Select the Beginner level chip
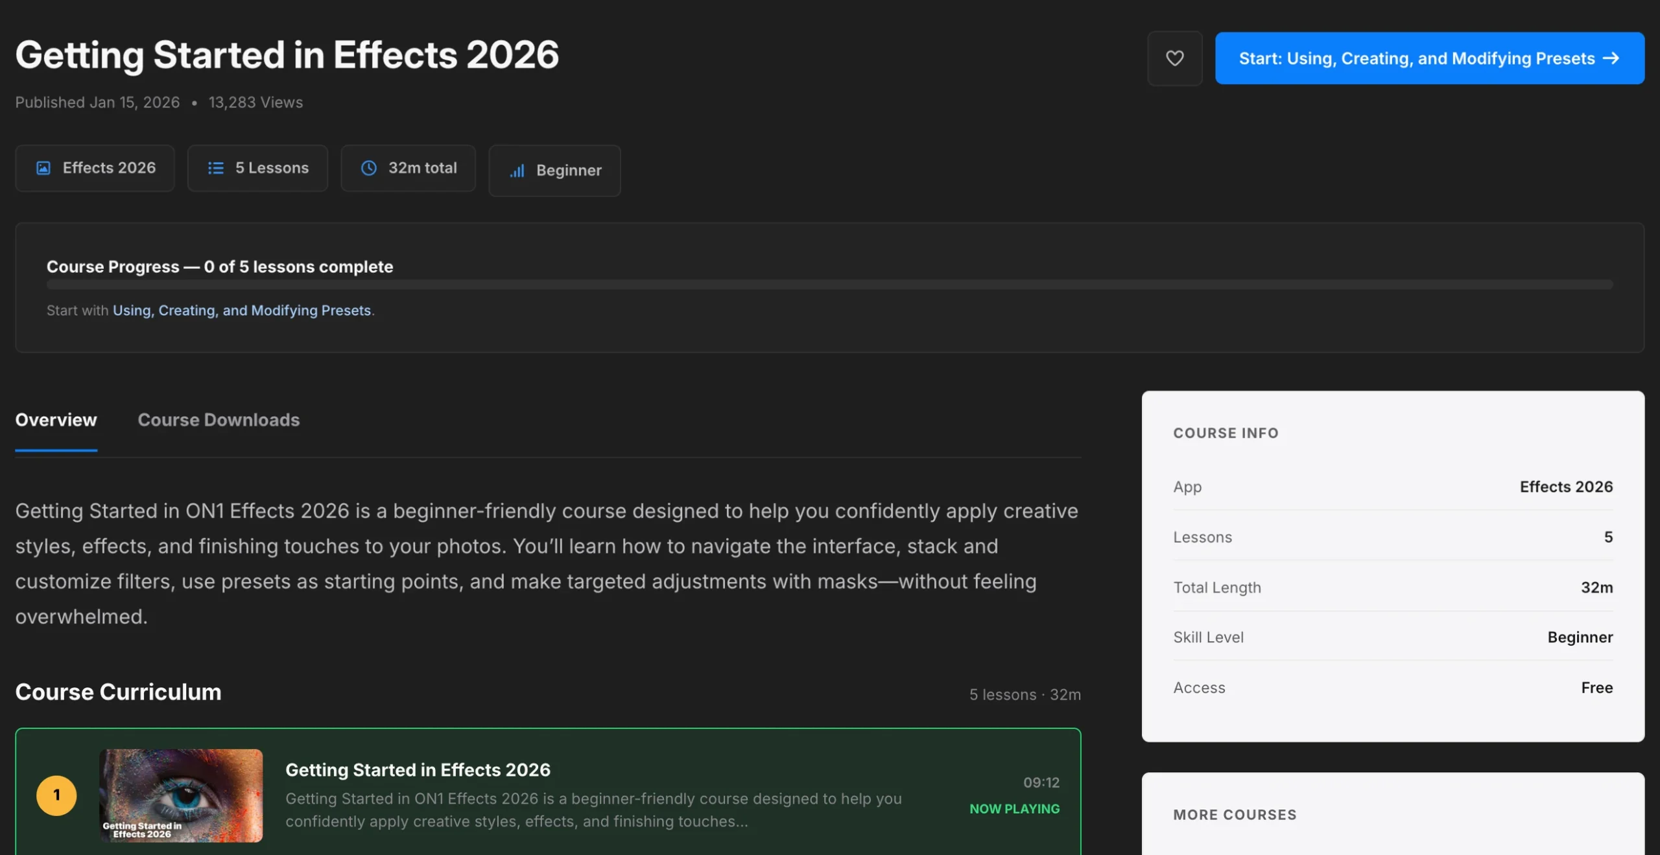Image resolution: width=1660 pixels, height=855 pixels. 554,170
